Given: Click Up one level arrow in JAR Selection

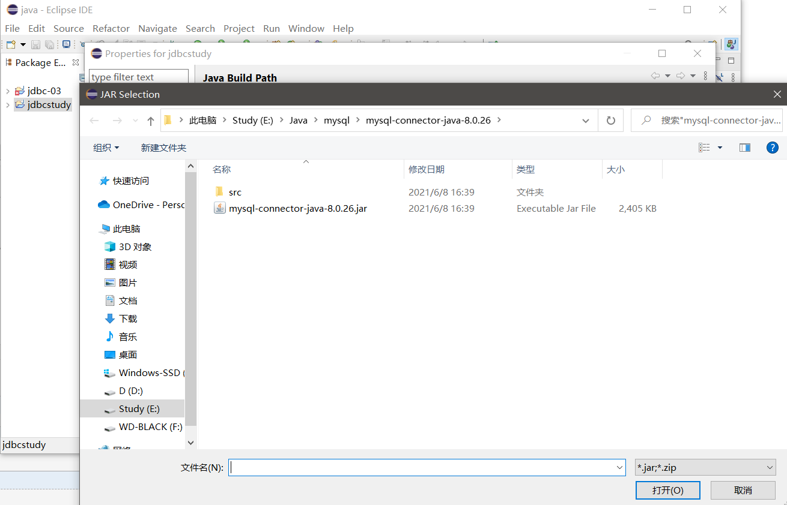Looking at the screenshot, I should [x=151, y=121].
